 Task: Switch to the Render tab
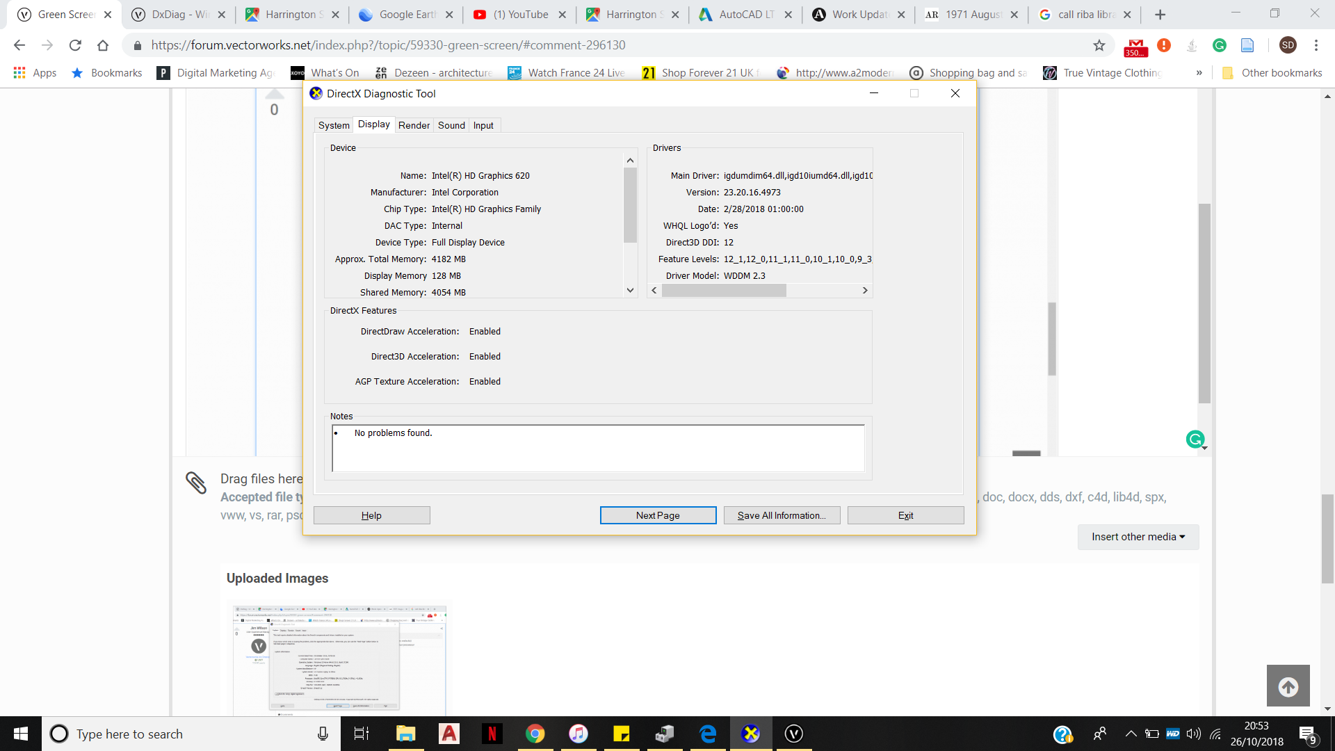tap(414, 125)
